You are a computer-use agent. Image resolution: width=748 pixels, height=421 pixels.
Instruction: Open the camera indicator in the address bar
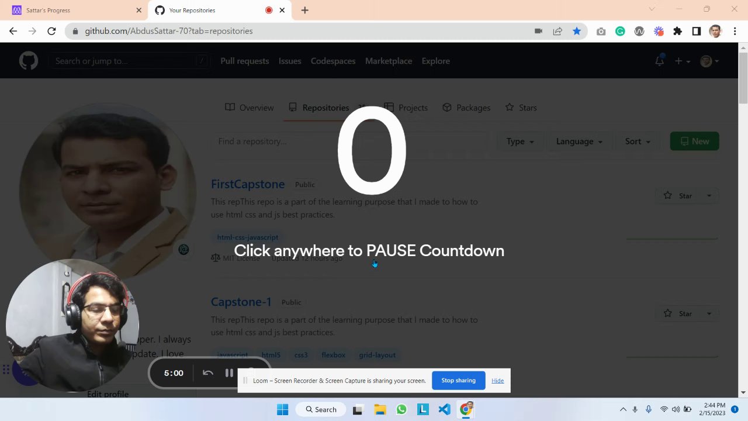(538, 31)
